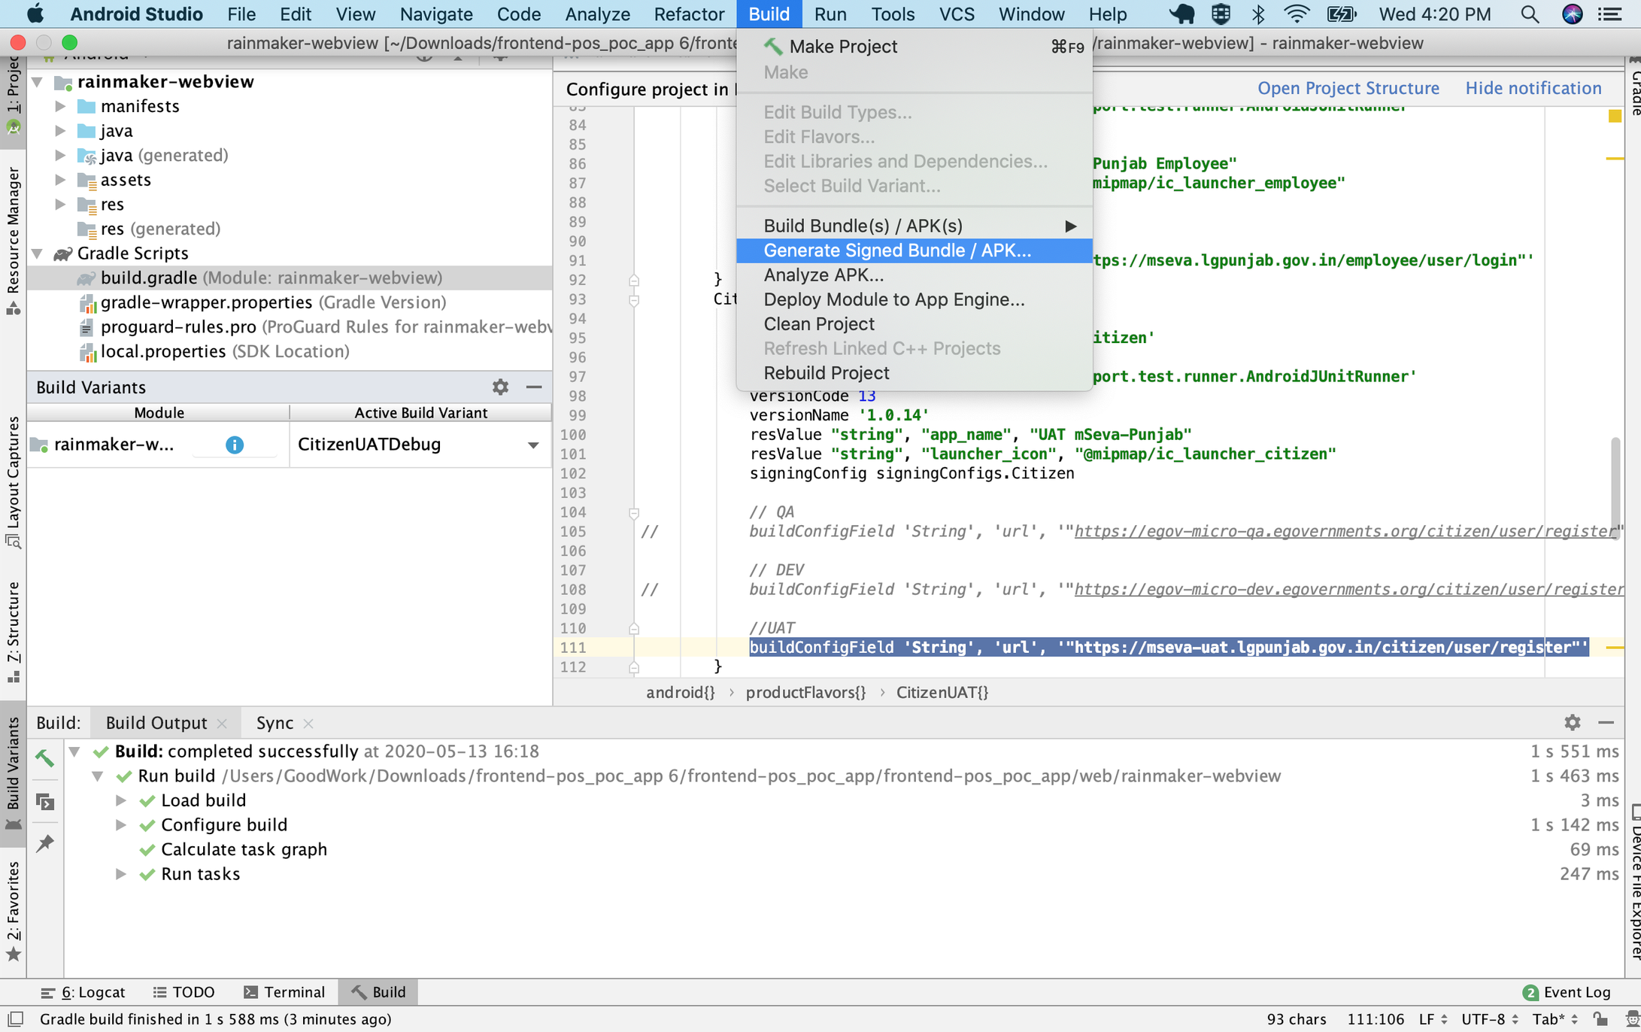Toggle view icon below hammer in Build panel
Screen dimensions: 1641x1032
[x=45, y=803]
